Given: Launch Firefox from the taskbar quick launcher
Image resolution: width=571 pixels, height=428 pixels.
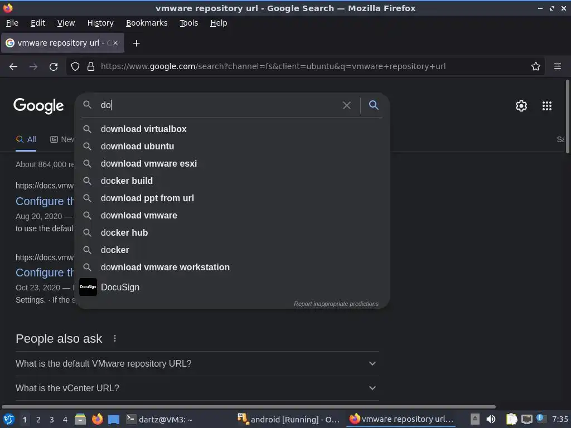Looking at the screenshot, I should [x=97, y=419].
